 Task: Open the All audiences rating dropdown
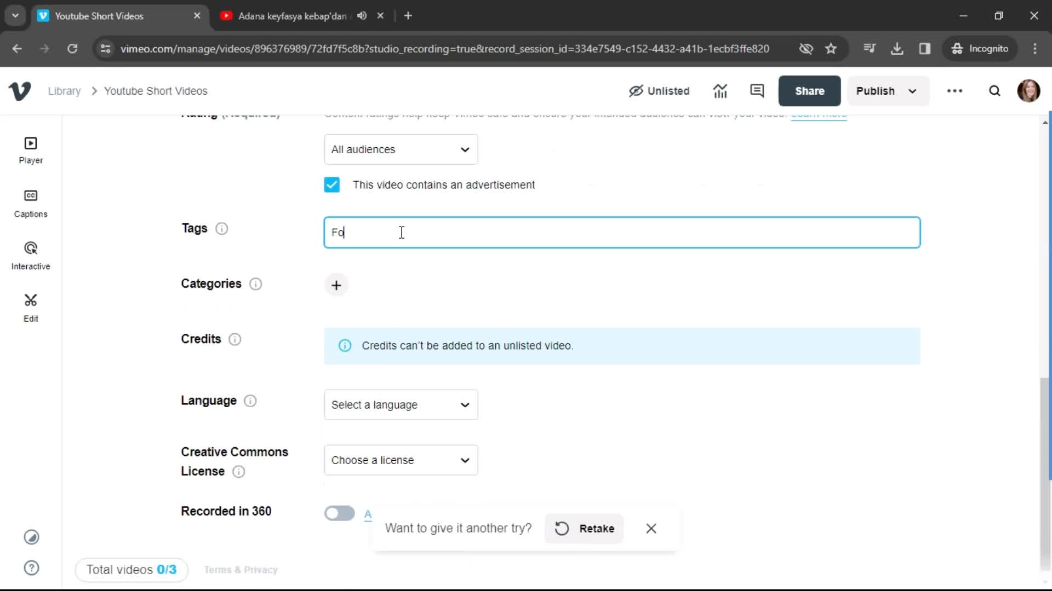click(401, 149)
